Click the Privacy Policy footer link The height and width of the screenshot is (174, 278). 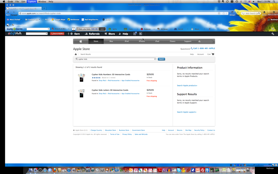click(127, 134)
